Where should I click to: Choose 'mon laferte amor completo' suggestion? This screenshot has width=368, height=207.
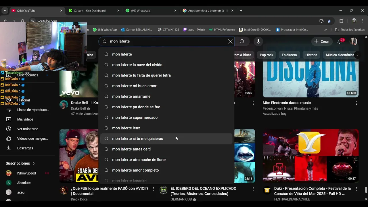[x=166, y=170]
